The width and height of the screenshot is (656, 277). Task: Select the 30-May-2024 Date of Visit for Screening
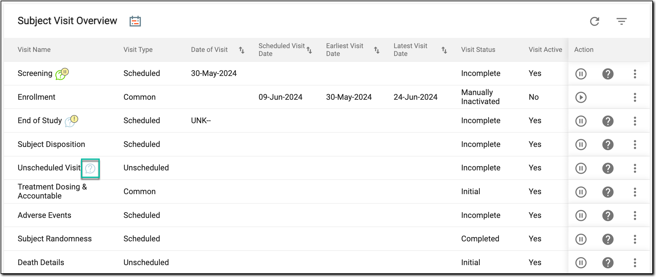click(214, 73)
